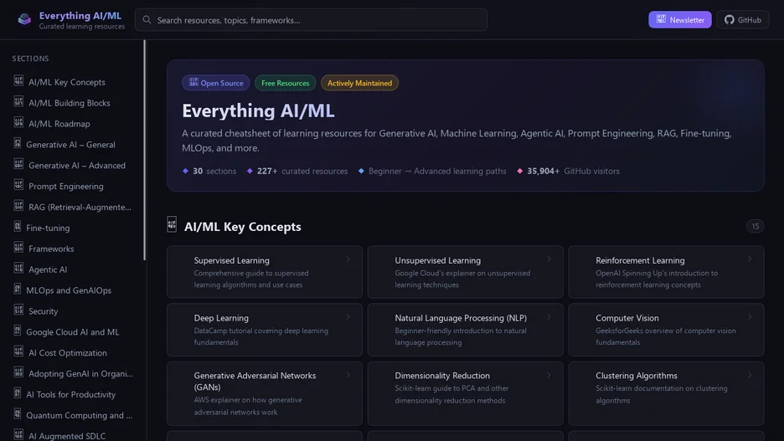This screenshot has height=441, width=784.
Task: Click the AI/ML Key Concepts section heading icon
Action: point(172,224)
